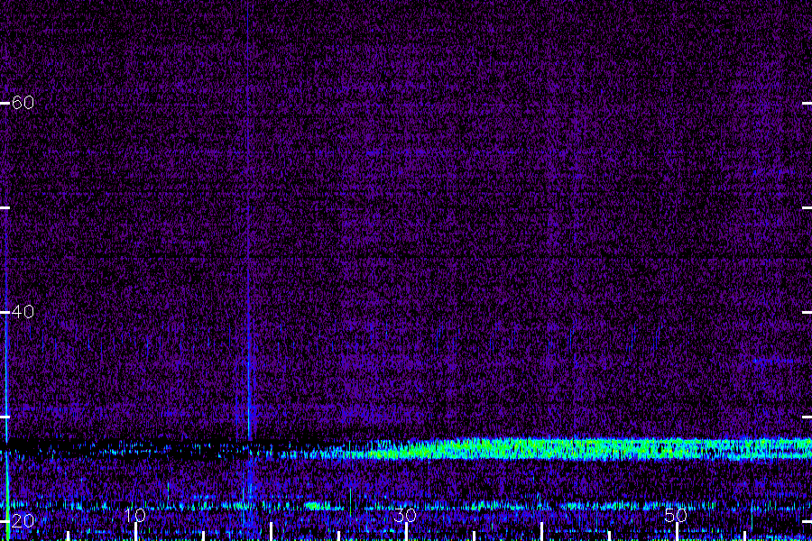
Task: Click the "30" label on the horizontal axis
Action: point(405,515)
